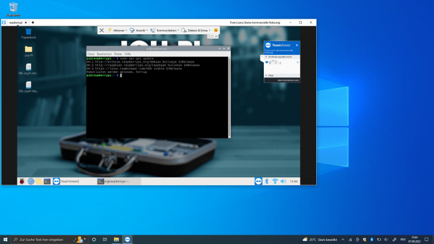Open the Wi-Fi menu on the Pi panel
Viewport: 434px width, 244px height.
275,182
